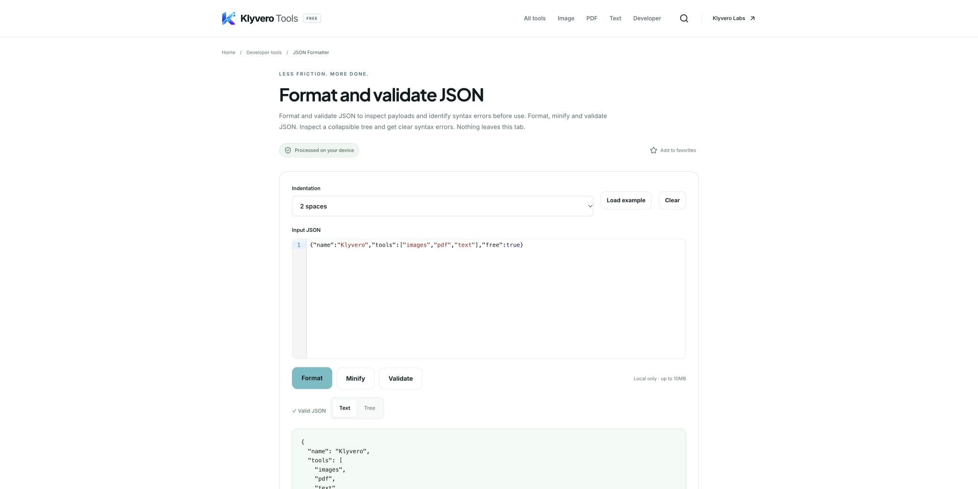Click the Klyvero Tools brand name
Image resolution: width=978 pixels, height=489 pixels.
[269, 18]
